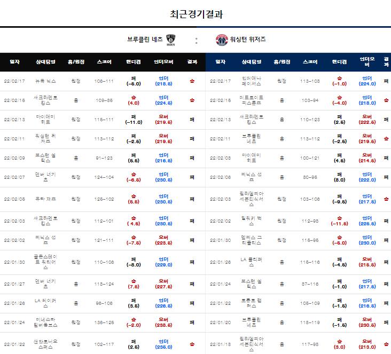Click the 결과 header in the black Nets table

192,62
